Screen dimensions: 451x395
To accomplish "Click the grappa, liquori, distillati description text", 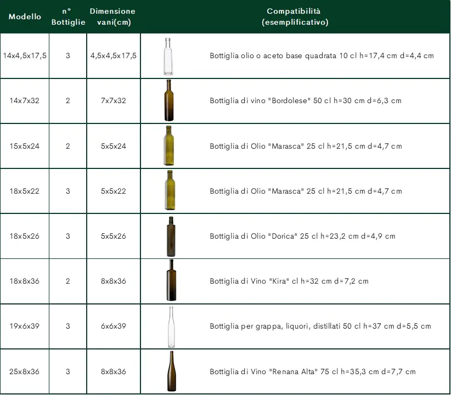I will pyautogui.click(x=320, y=326).
